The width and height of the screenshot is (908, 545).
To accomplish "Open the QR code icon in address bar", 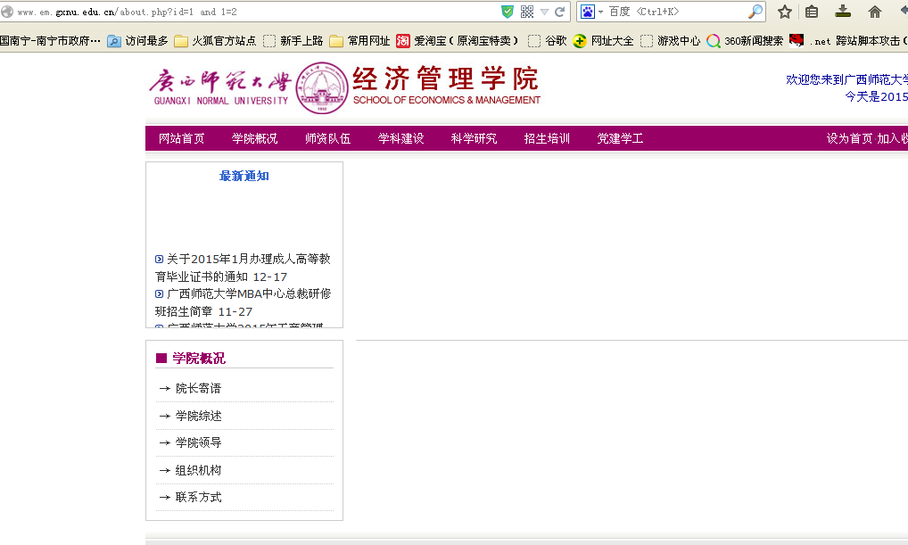I will (527, 12).
